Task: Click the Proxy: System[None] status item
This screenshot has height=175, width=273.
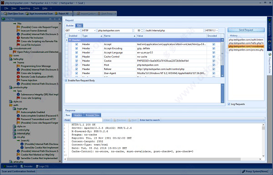Action: tap(255, 171)
